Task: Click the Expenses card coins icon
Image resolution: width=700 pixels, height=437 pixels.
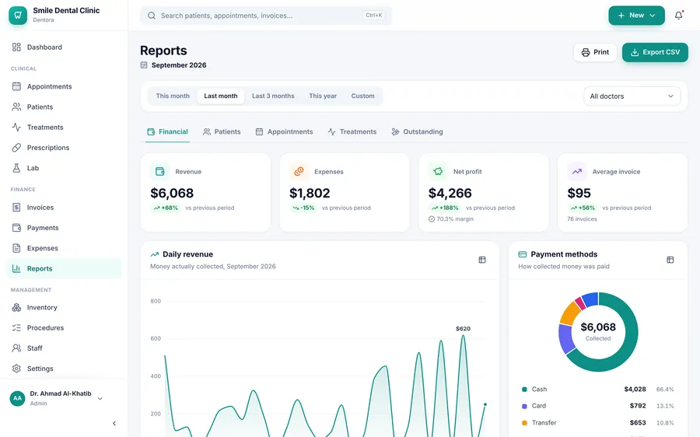Action: [x=299, y=171]
